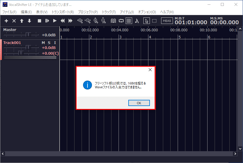Click the delete track X icon
Screen dimensions: 243x163
click(x=14, y=21)
